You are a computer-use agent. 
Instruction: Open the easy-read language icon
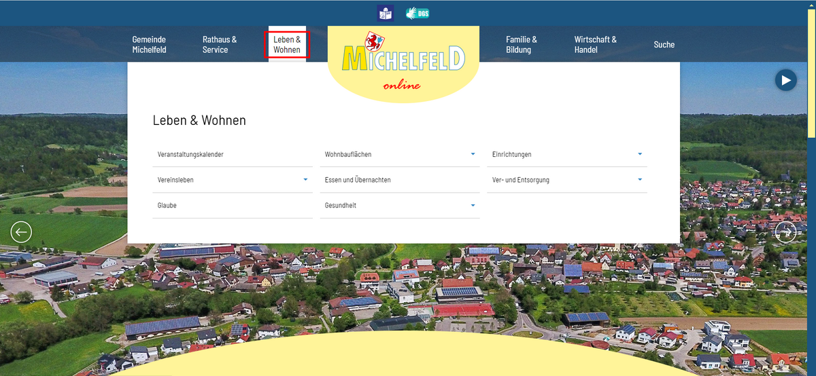[x=386, y=13]
